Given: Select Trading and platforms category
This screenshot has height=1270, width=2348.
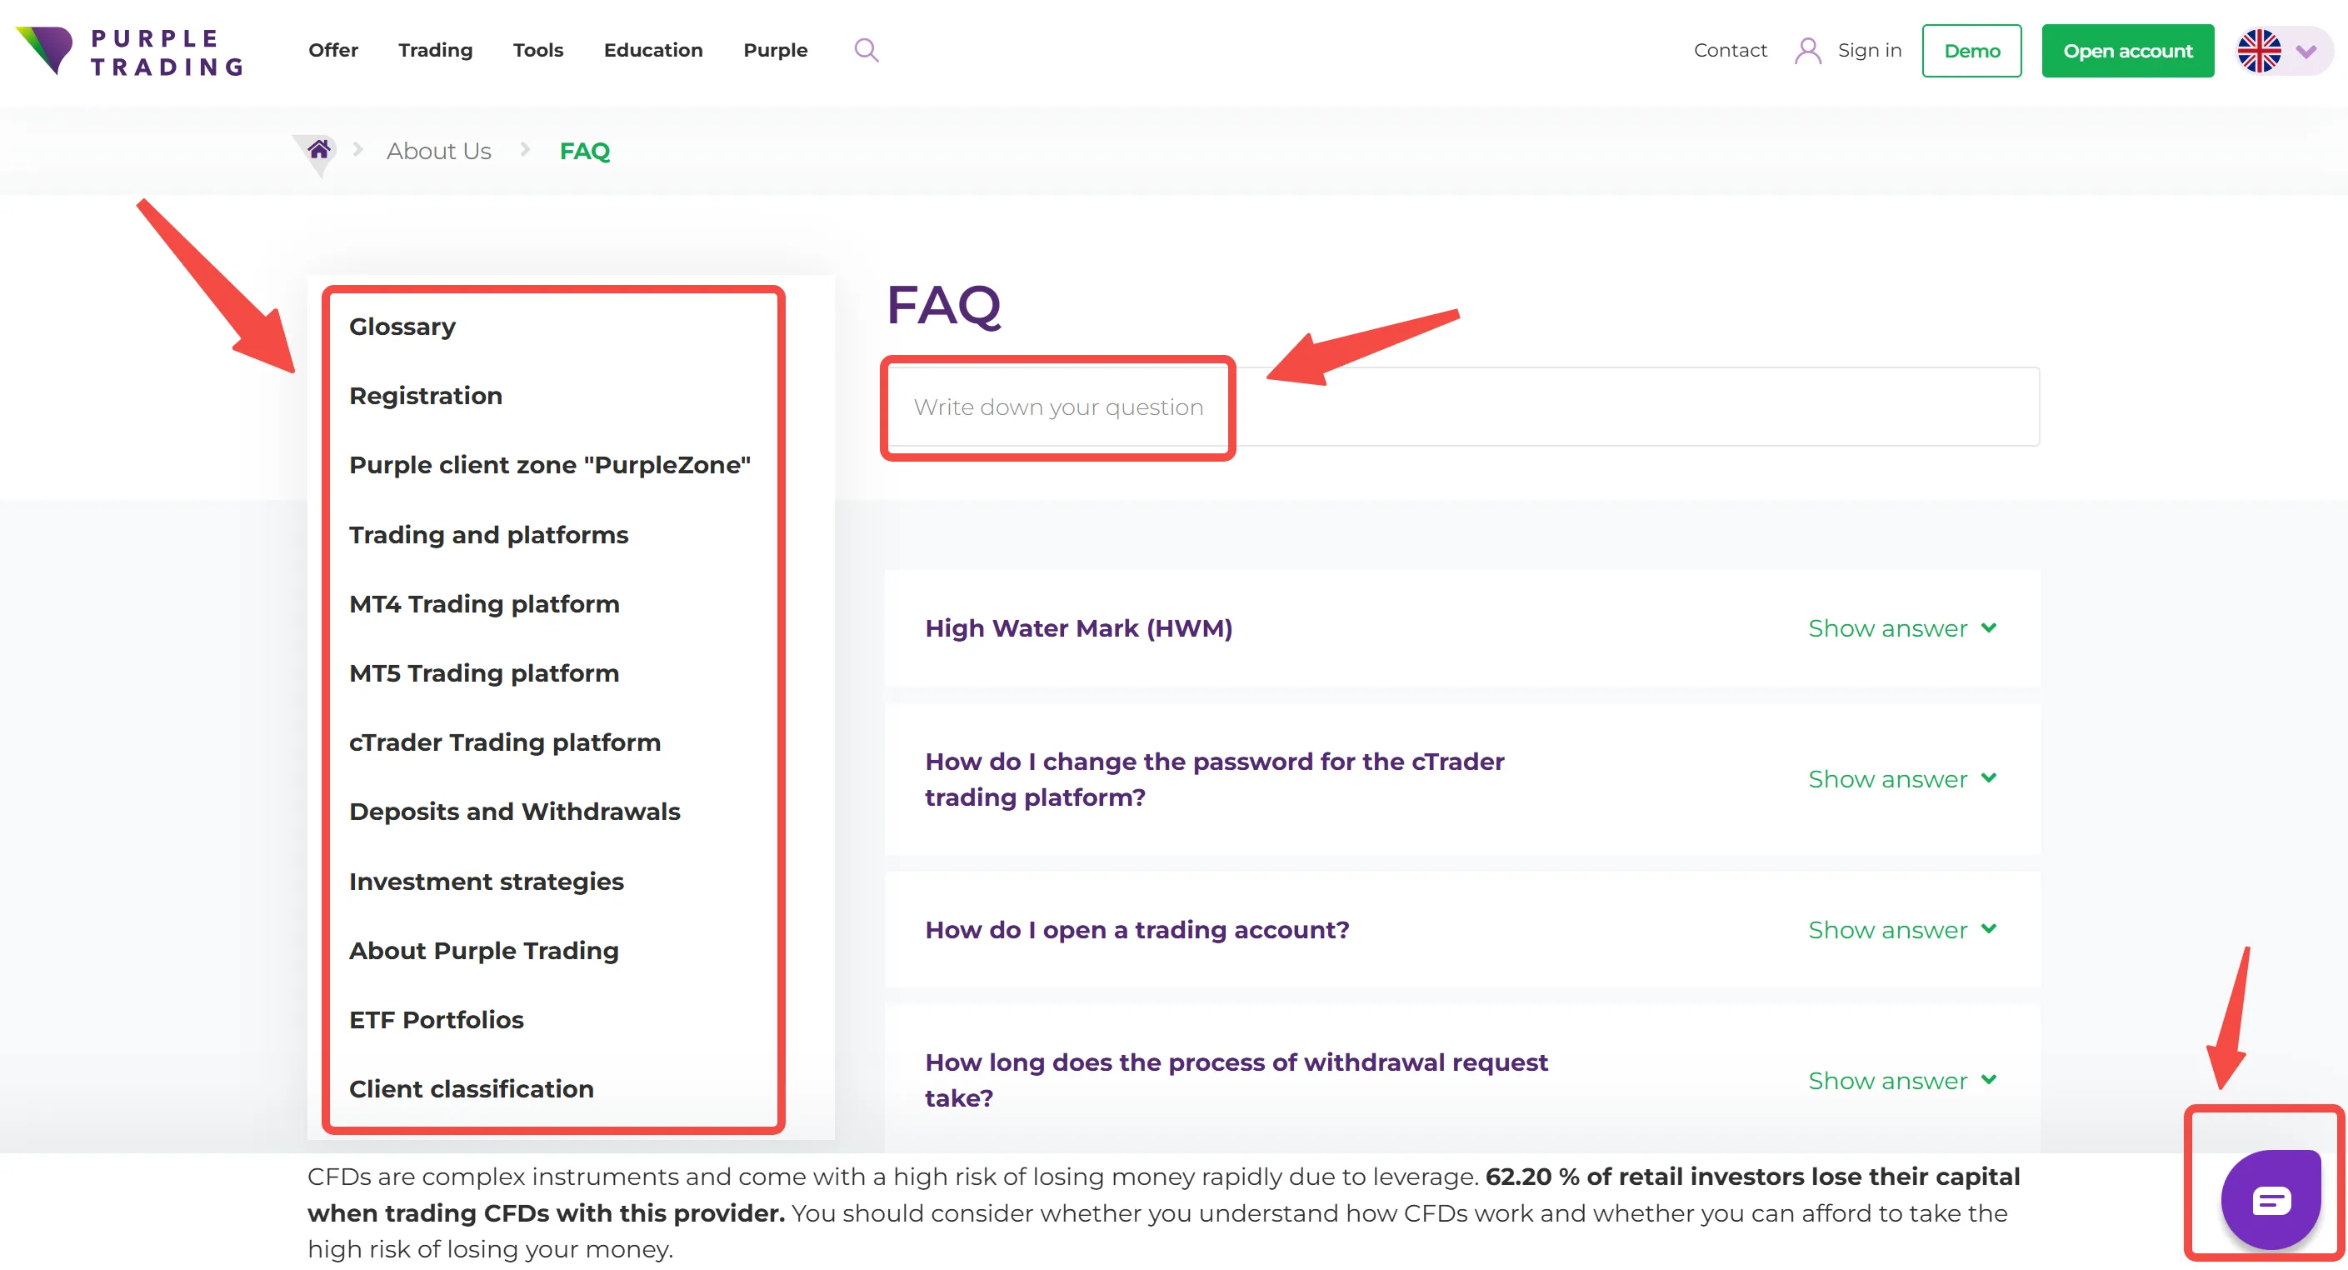Looking at the screenshot, I should pos(488,534).
